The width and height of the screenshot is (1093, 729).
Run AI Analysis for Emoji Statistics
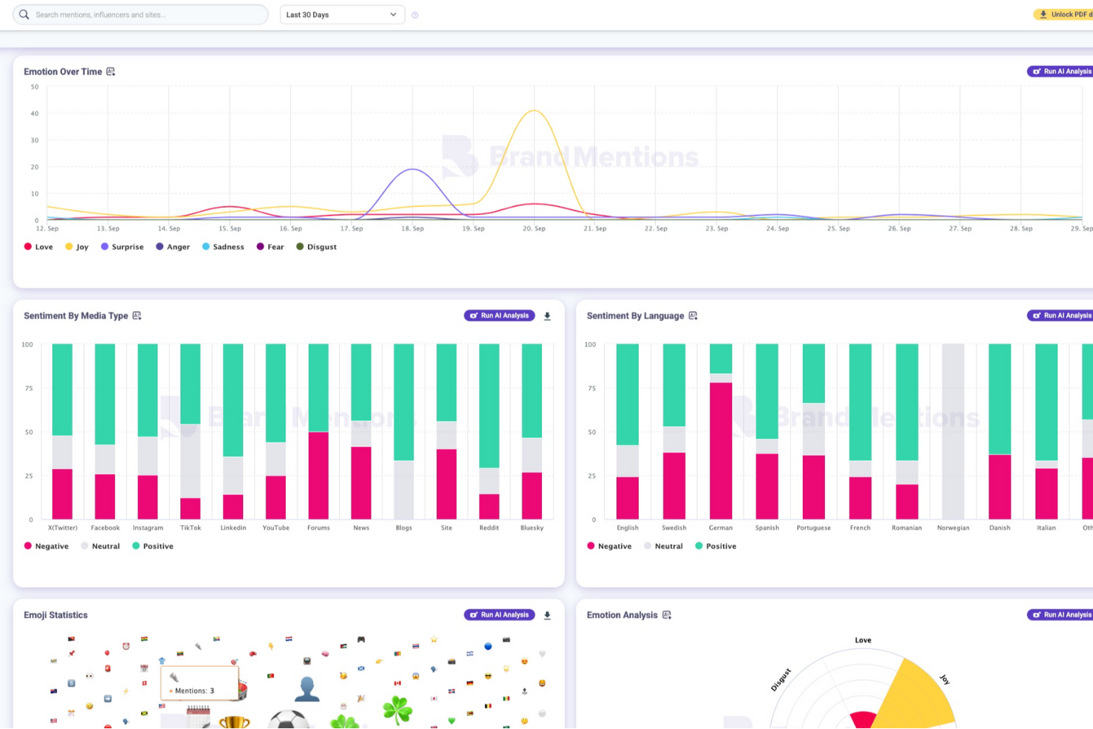(499, 615)
